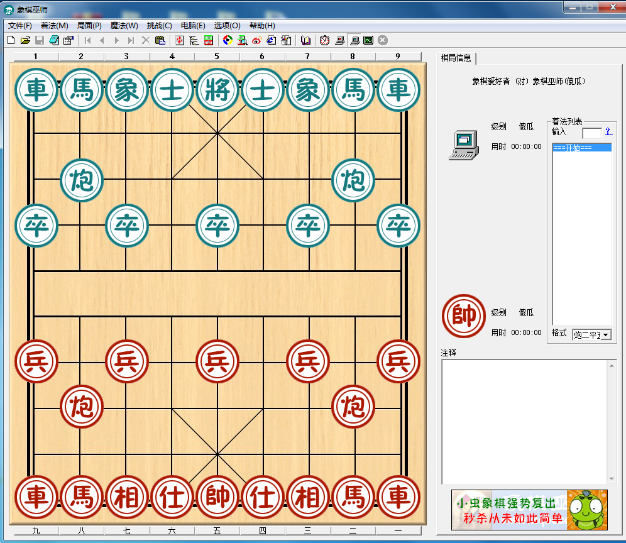The height and width of the screenshot is (543, 626).
Task: Select the black 將 general piece
Action: pos(217,90)
